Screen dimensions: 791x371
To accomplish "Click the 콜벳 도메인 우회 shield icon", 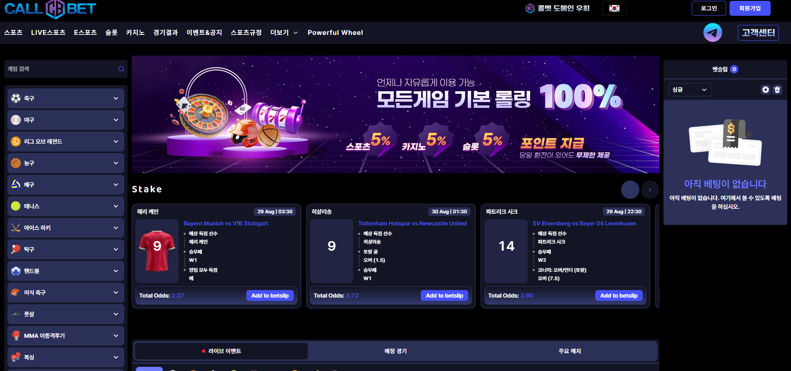I will 530,8.
